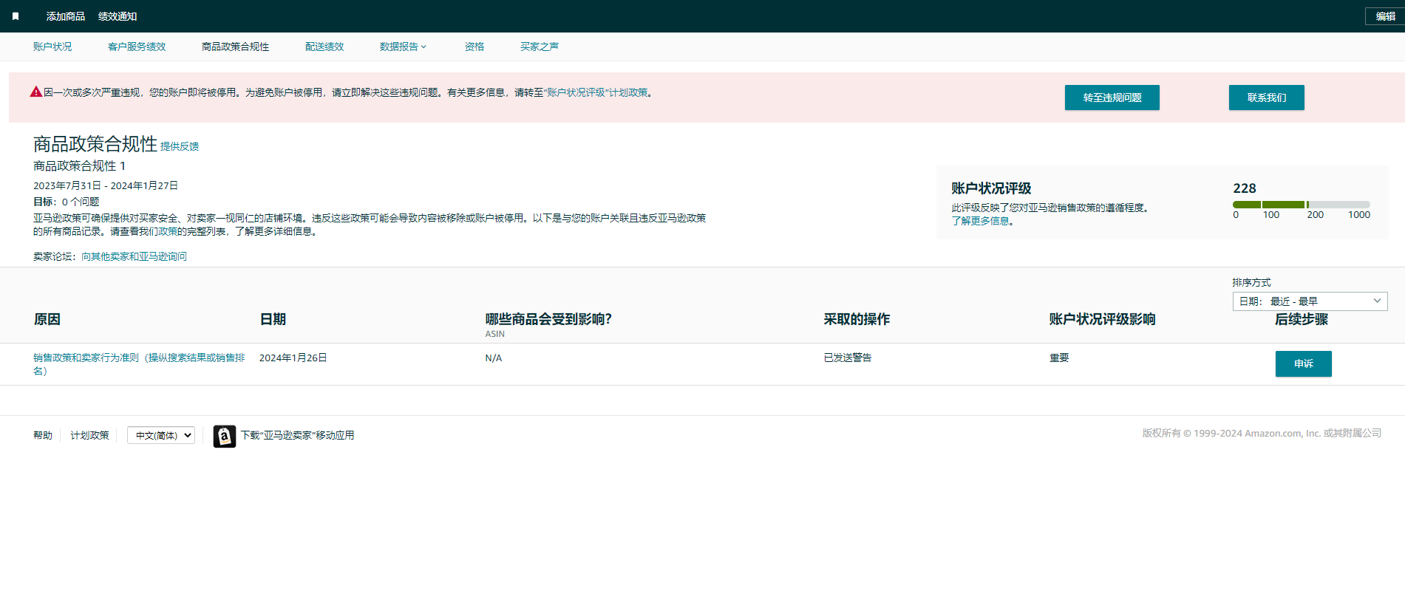This screenshot has height=591, width=1405.
Task: Click the 帮助 footer link
Action: (x=43, y=435)
